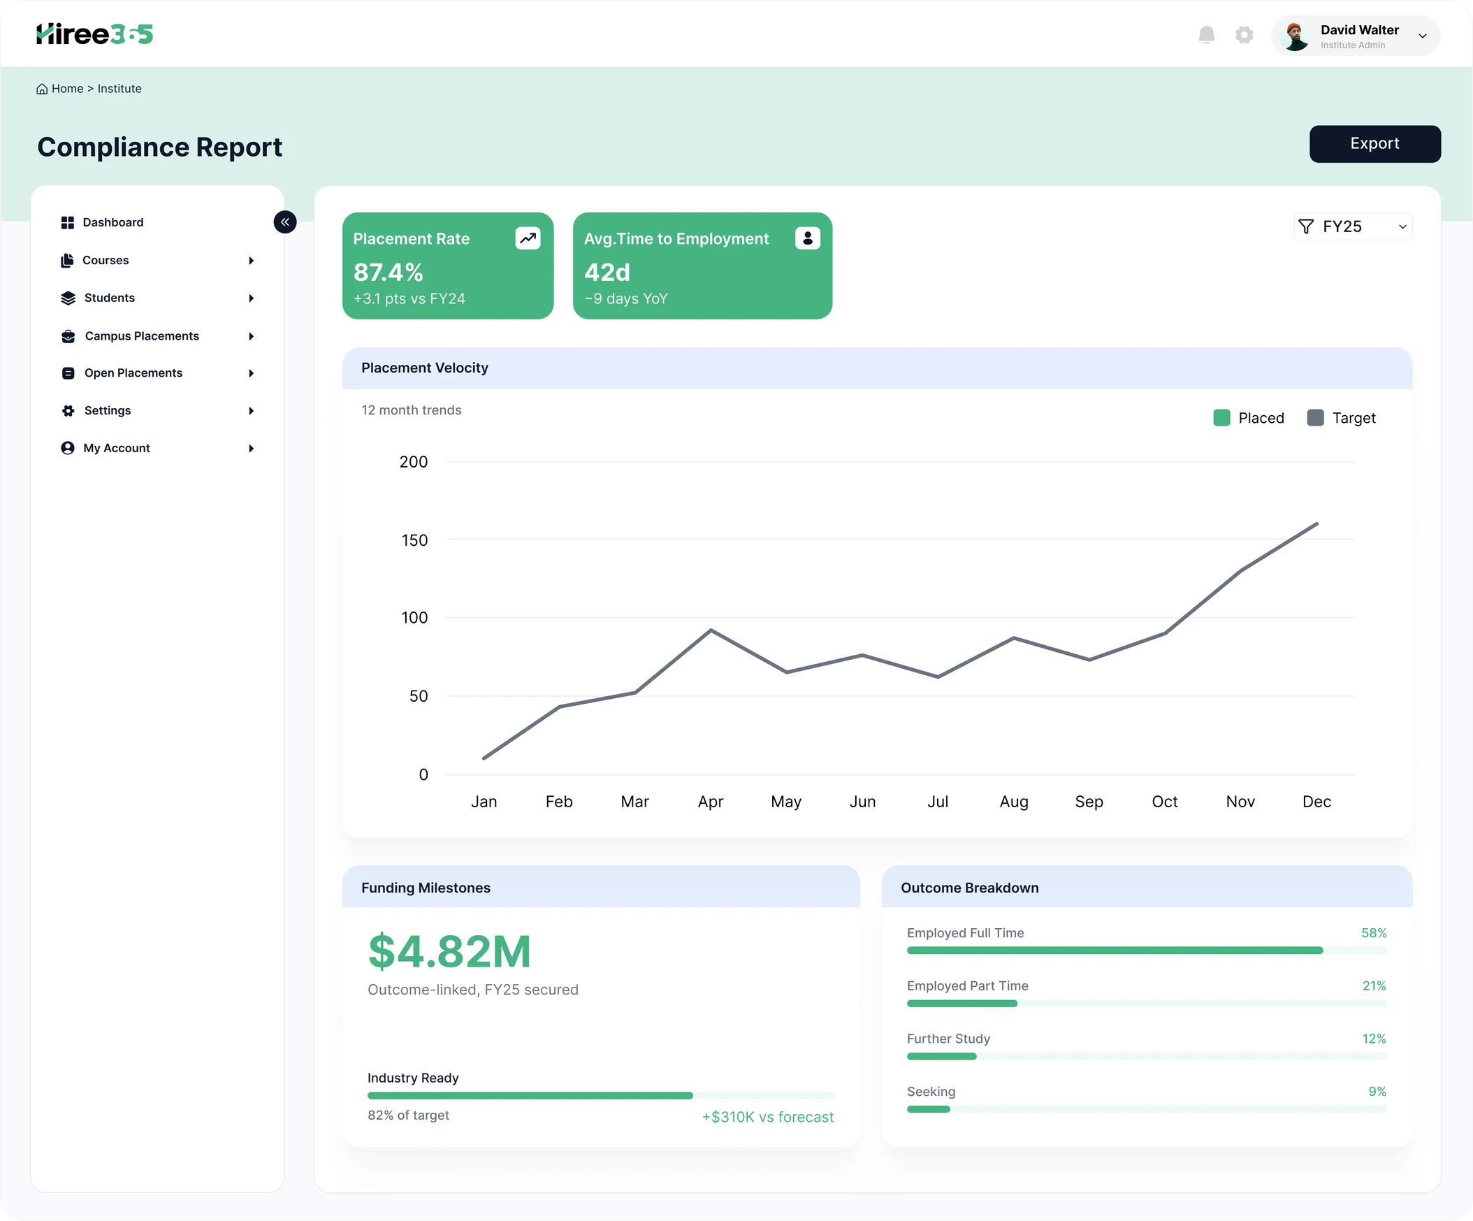Screen dimensions: 1473x1221
Task: Click the person icon on Avg.Time to Employment
Action: [x=807, y=238]
